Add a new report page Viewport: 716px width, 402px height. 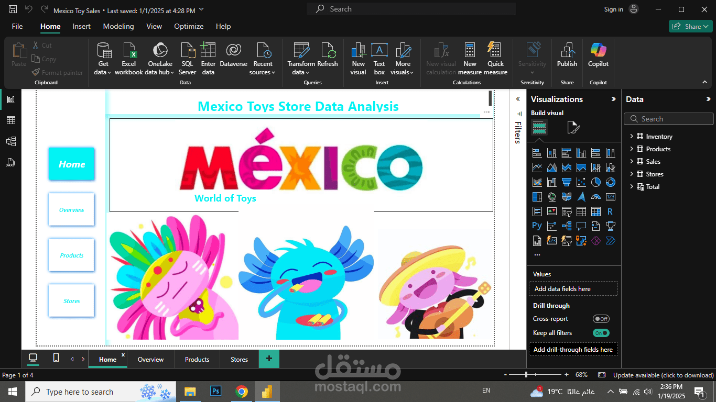point(269,359)
